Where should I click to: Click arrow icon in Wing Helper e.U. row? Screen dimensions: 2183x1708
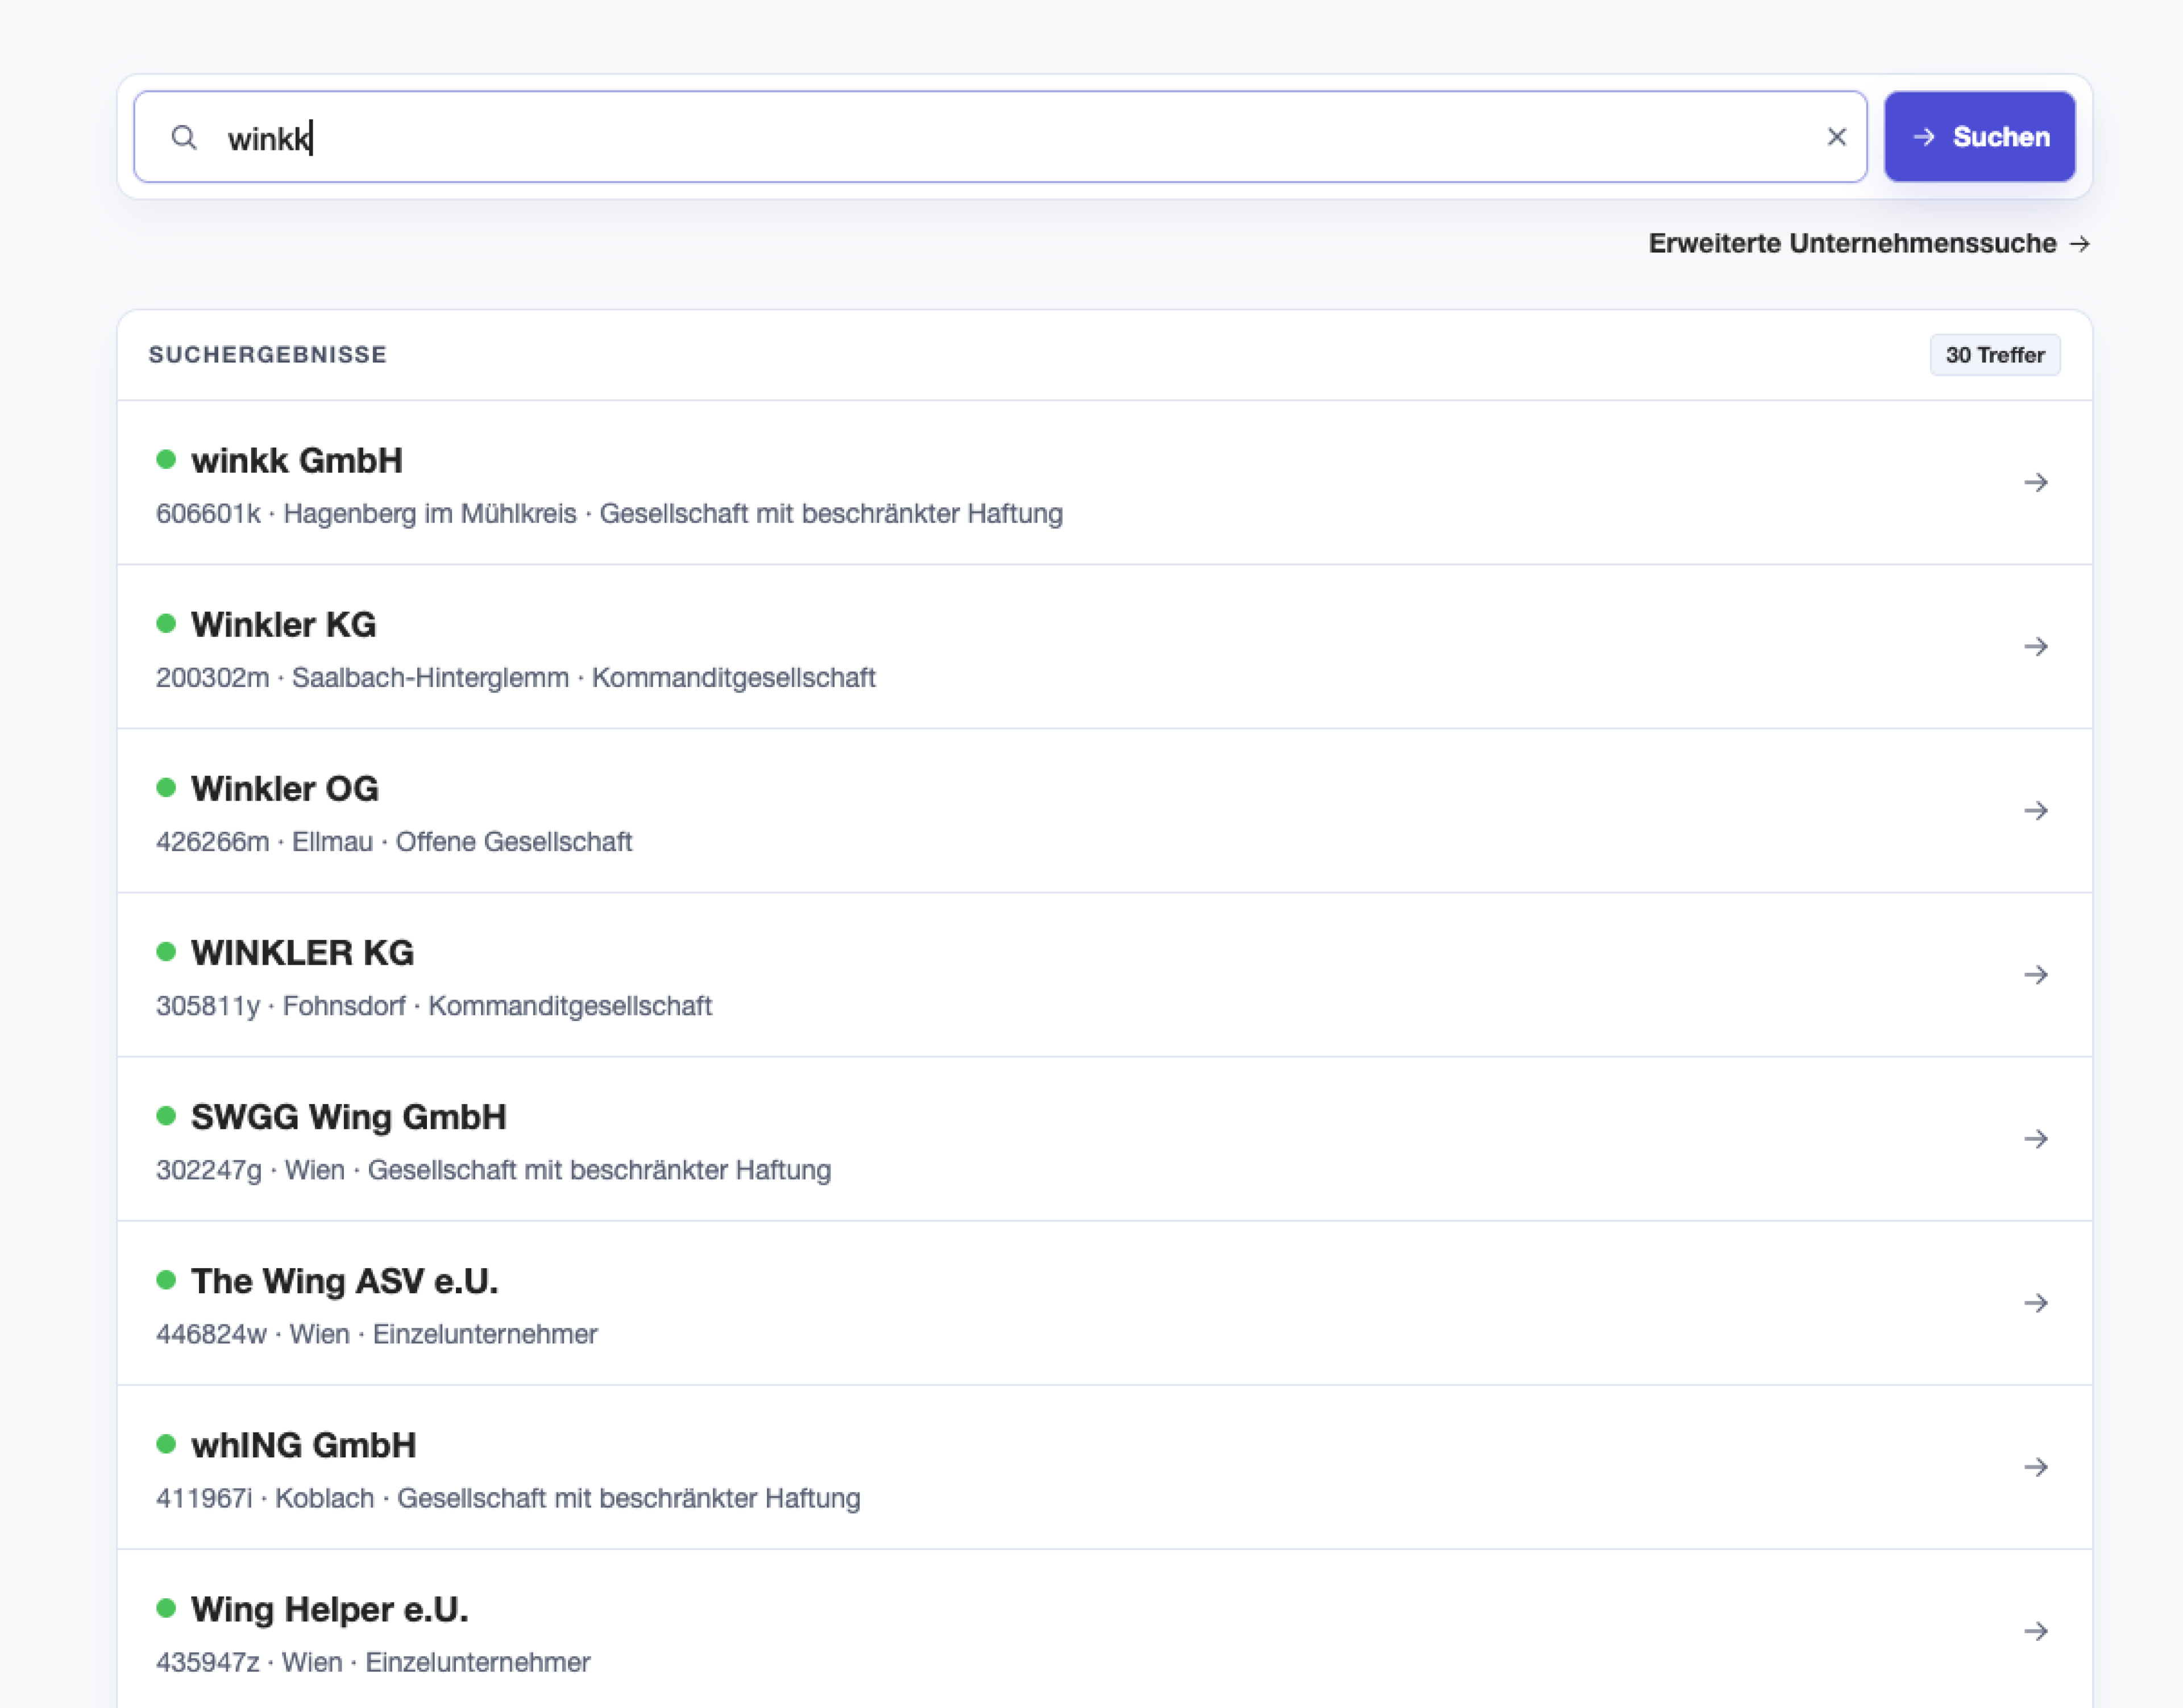click(2035, 1631)
